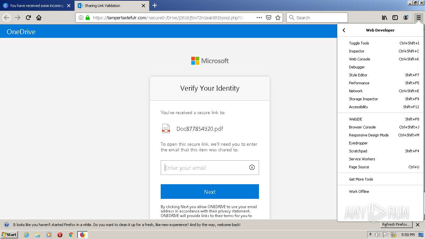
Task: Pick the Eyedropper menu item
Action: (380, 143)
